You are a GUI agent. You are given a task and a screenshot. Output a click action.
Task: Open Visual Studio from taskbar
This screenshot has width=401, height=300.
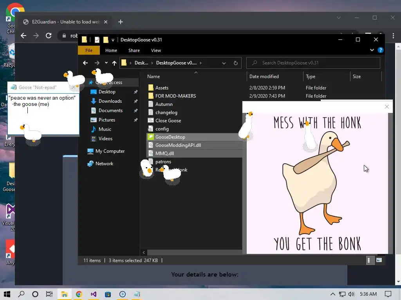tap(94, 294)
